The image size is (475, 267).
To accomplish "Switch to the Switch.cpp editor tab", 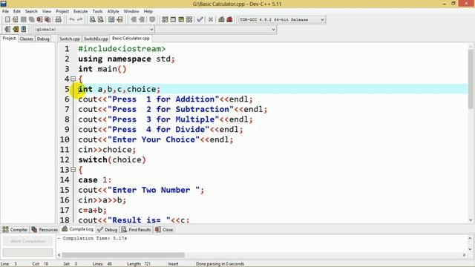I will click(x=70, y=39).
